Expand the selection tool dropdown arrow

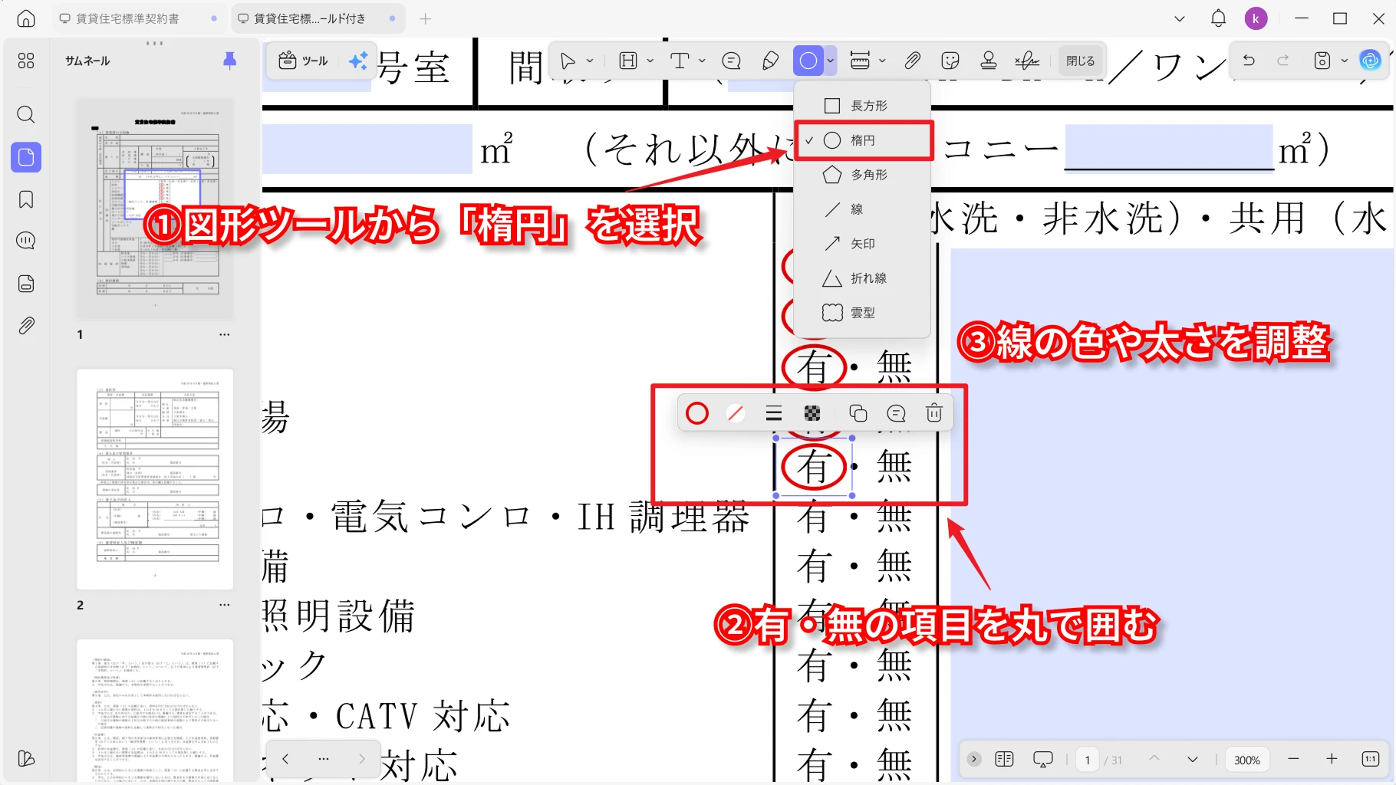pos(590,61)
